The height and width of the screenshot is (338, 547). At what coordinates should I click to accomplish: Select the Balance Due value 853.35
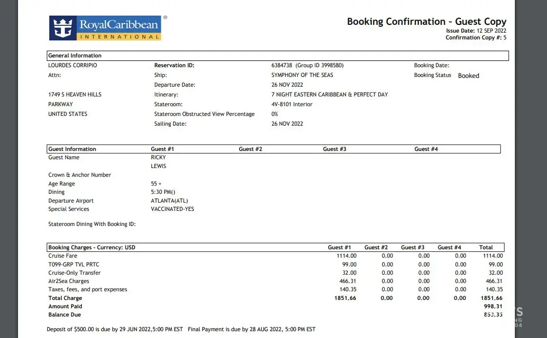[493, 315]
